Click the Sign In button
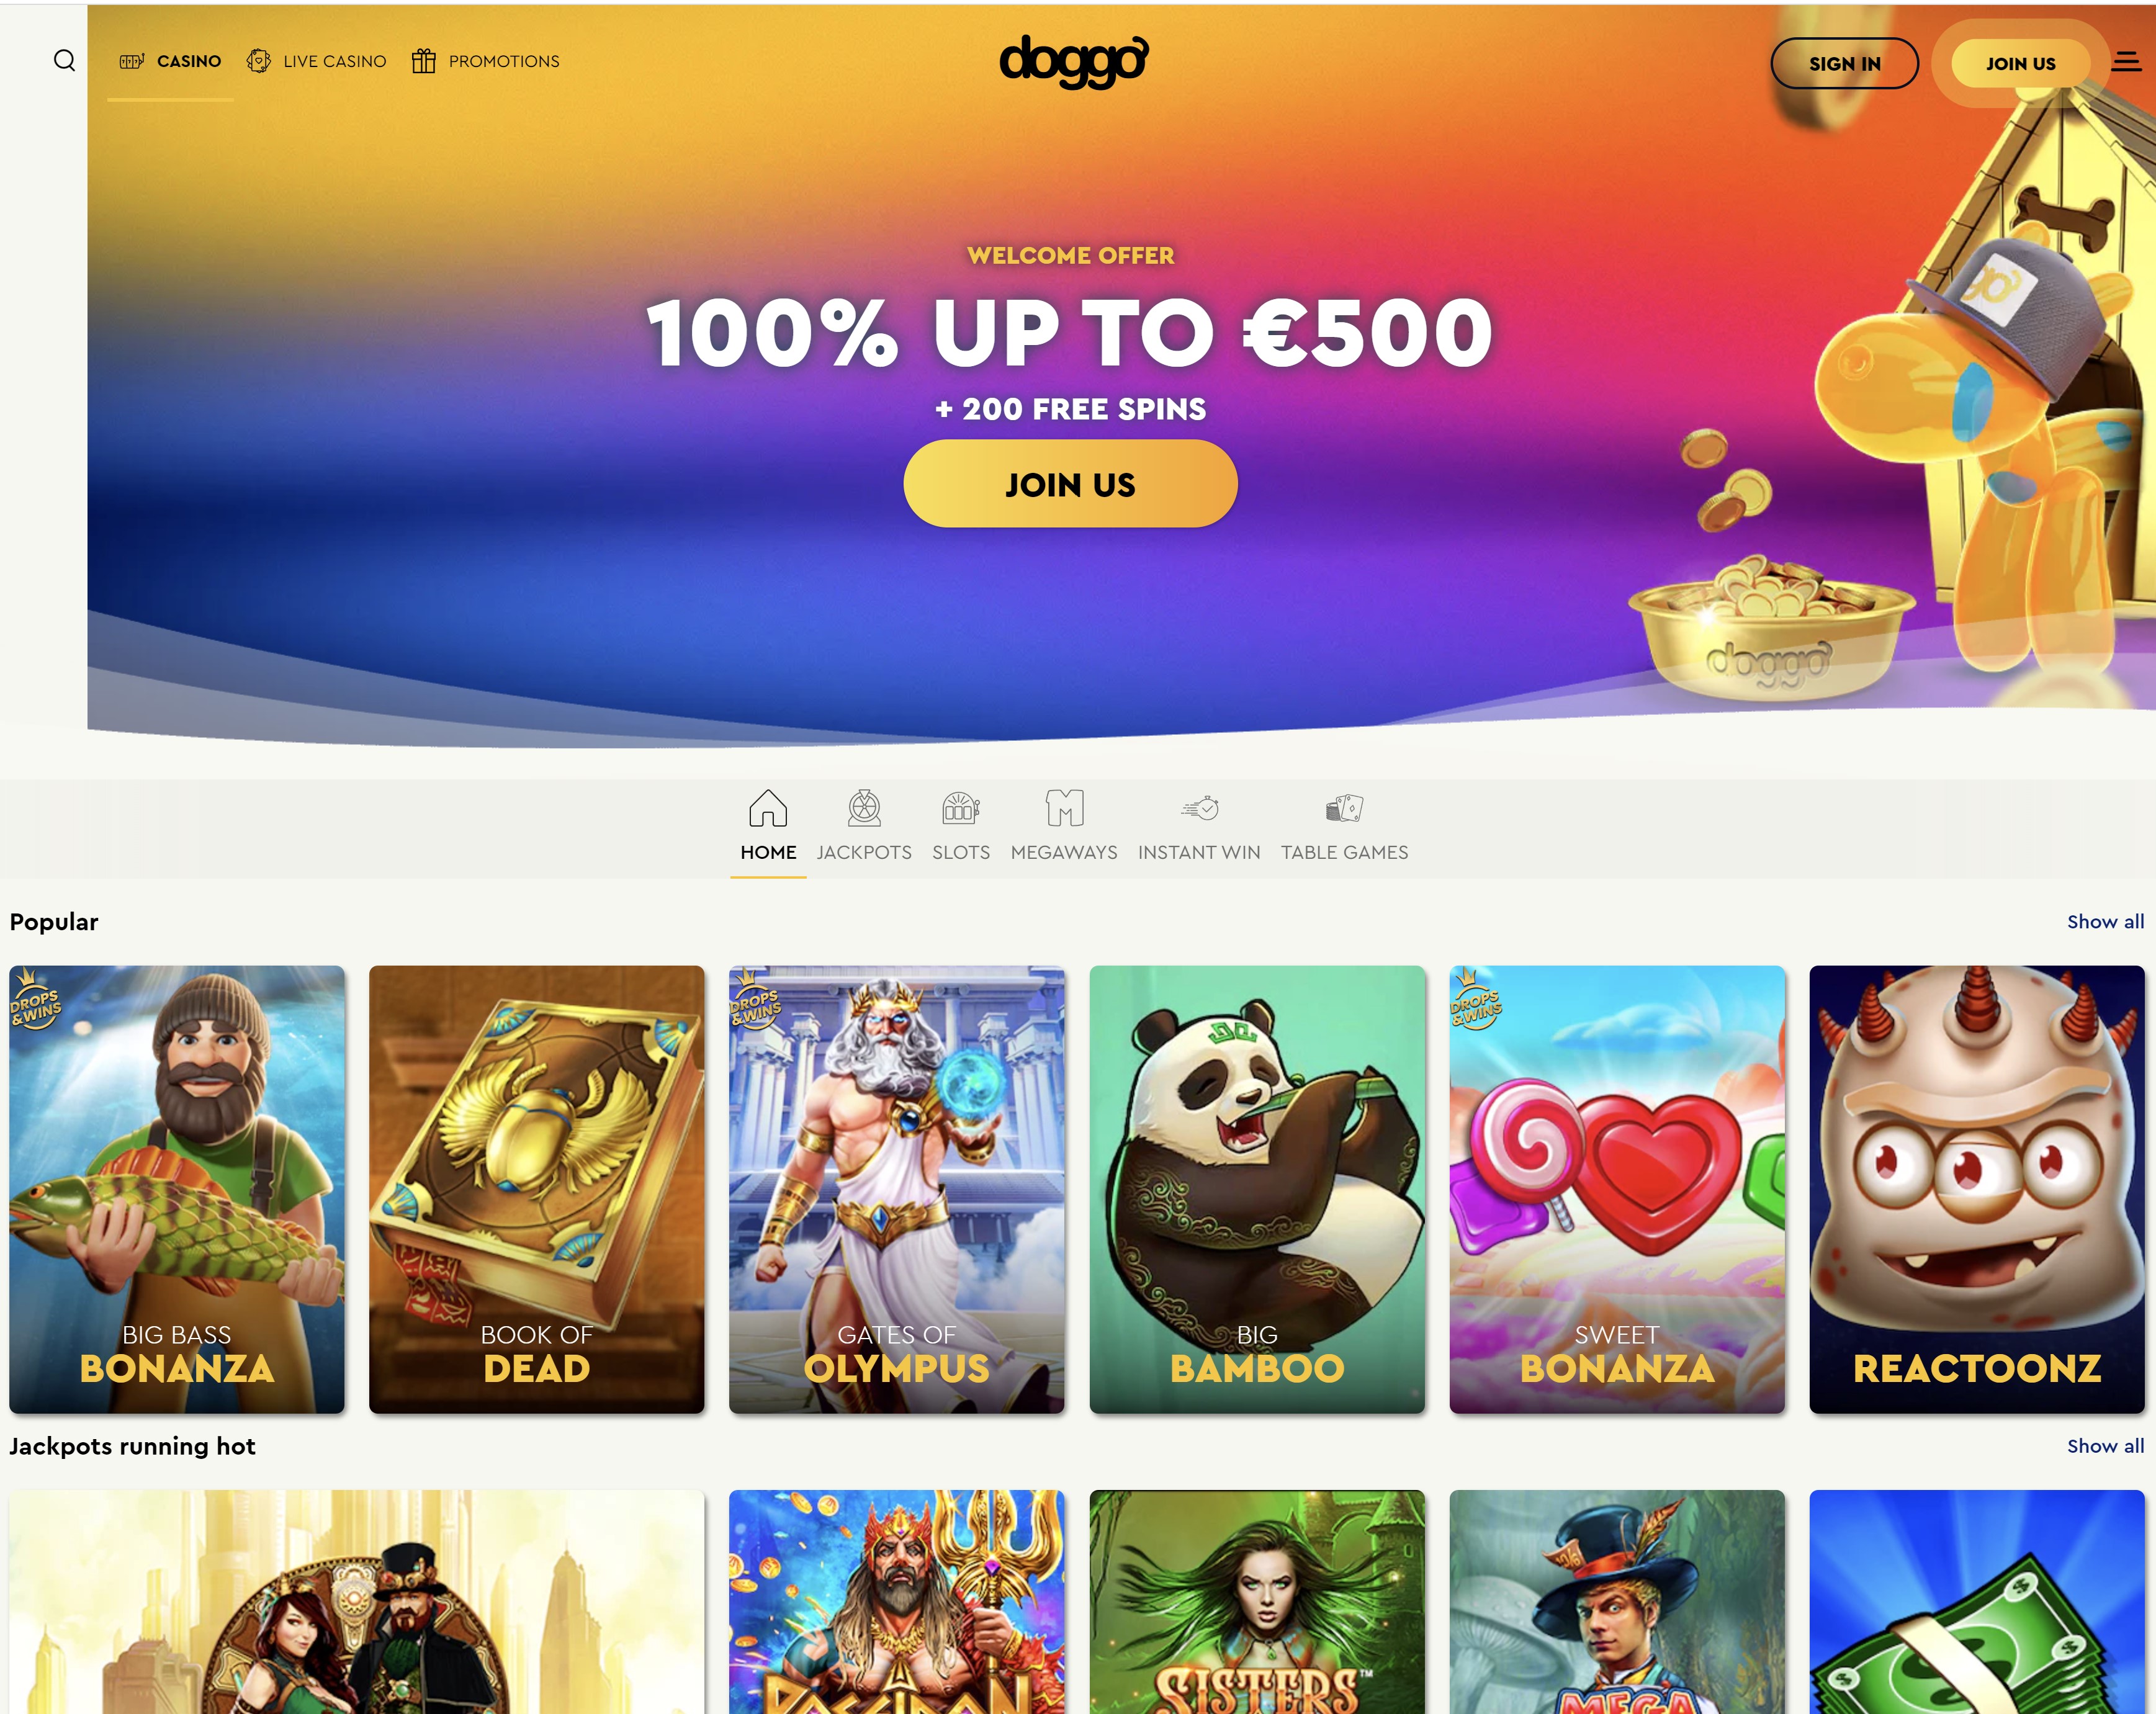Viewport: 2156px width, 1714px height. click(x=1844, y=64)
